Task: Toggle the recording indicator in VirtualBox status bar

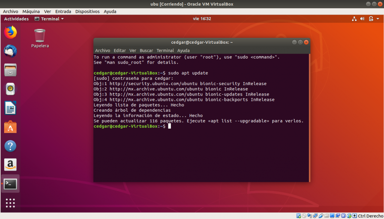Action: (x=337, y=216)
